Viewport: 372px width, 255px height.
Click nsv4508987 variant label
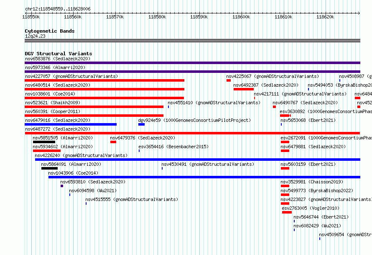[x=355, y=76]
